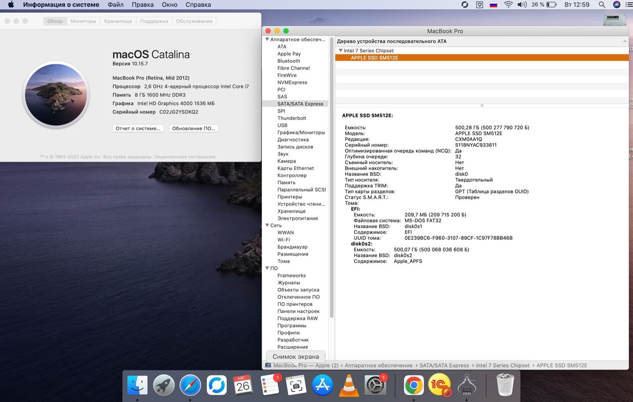Activate Siri from the menu bar
The image size is (633, 402).
click(617, 5)
